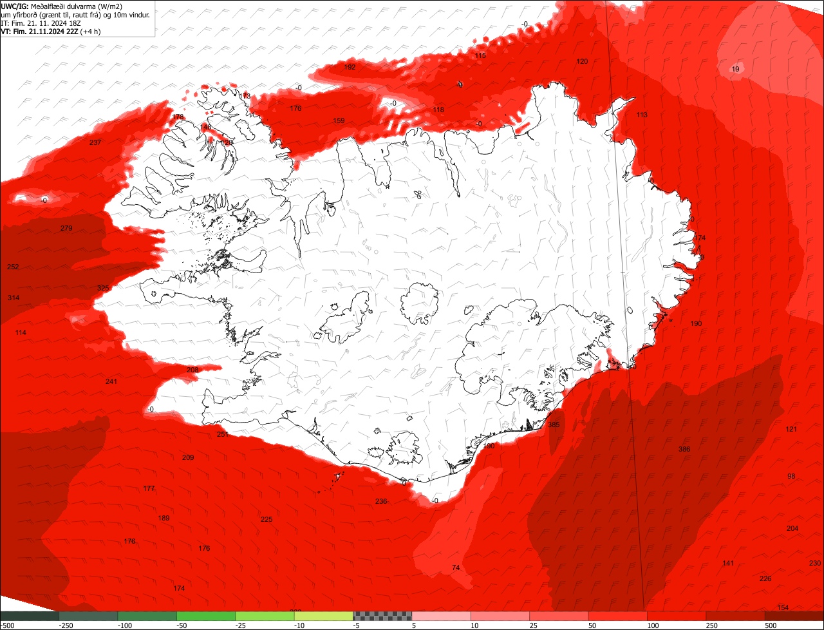Image resolution: width=824 pixels, height=630 pixels.
Task: Click the title 'UWC/IG: Meðalflæði dulvarma (W/m2)'
Action: [x=62, y=6]
